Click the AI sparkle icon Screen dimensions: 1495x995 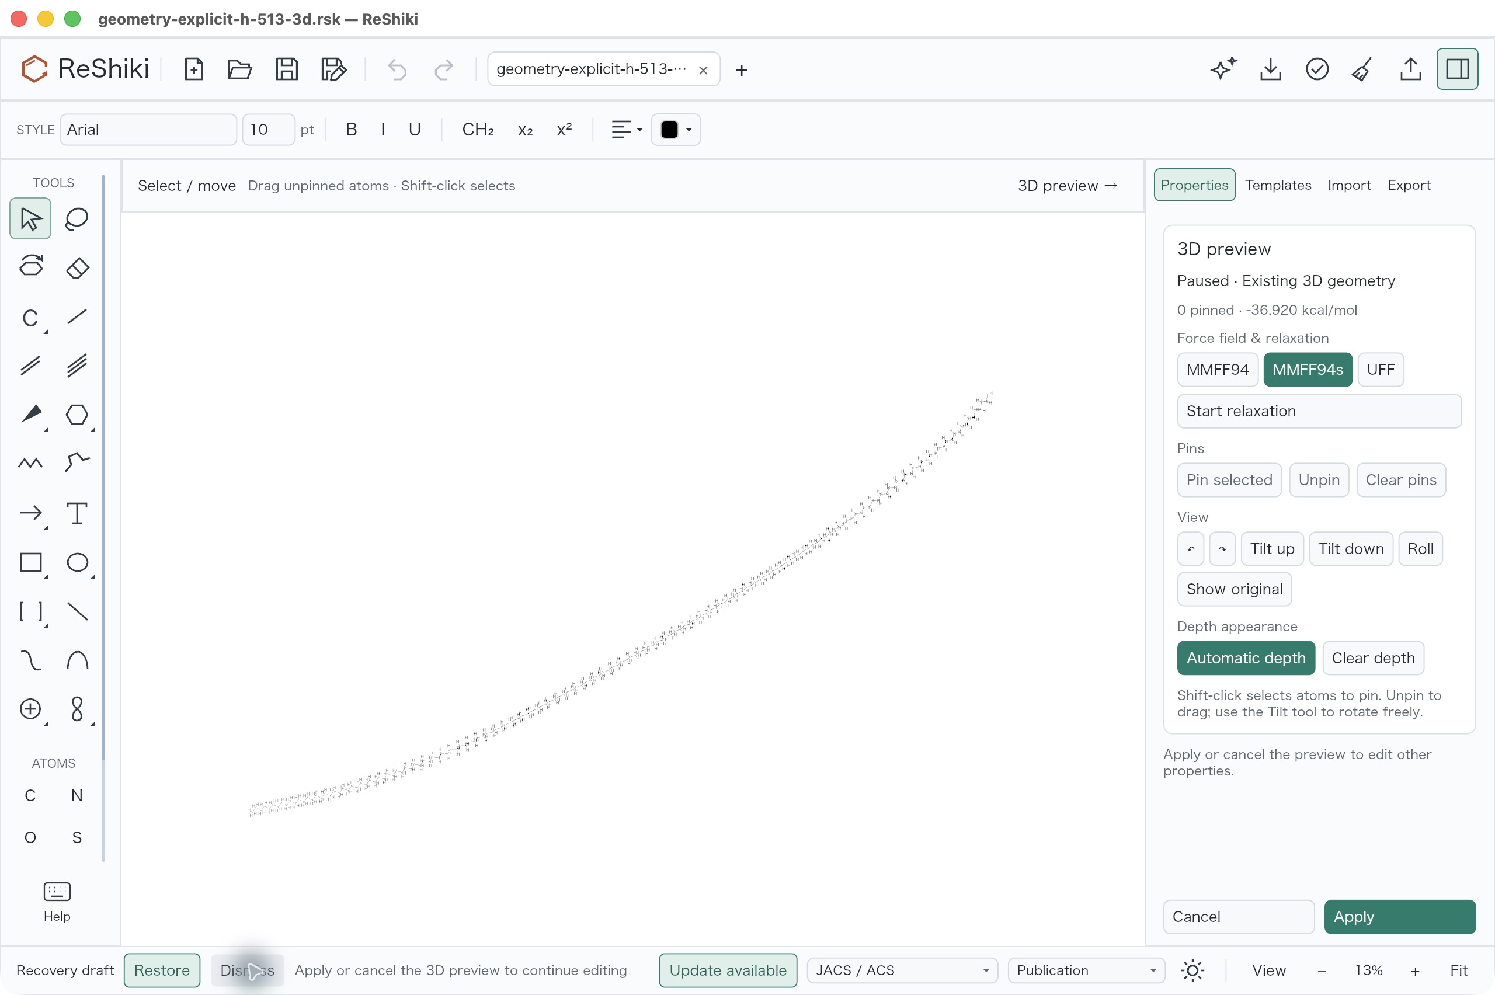1223,68
